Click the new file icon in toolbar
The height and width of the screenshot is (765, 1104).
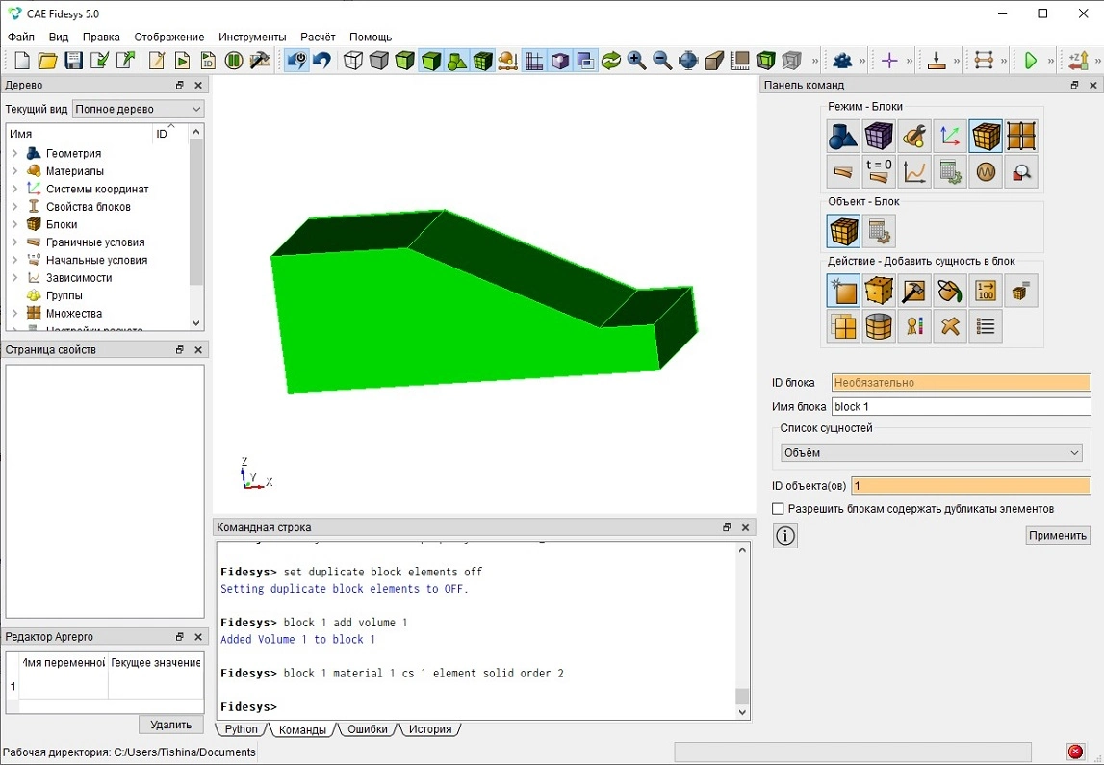[x=22, y=61]
